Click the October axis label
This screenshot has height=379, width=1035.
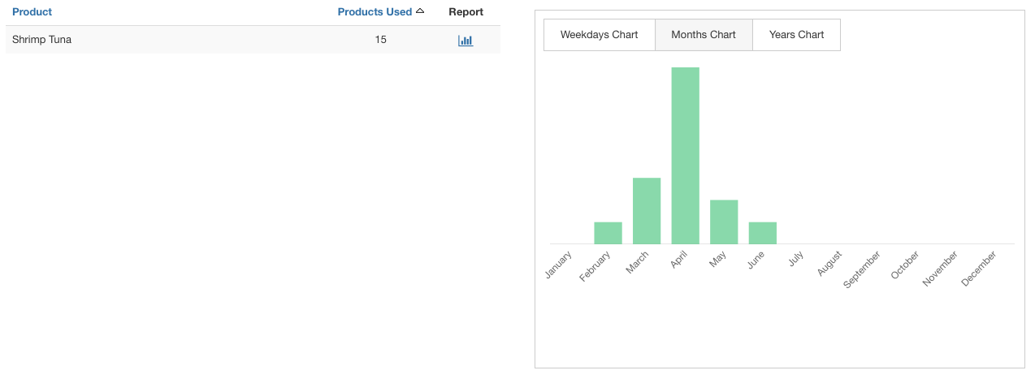tap(905, 265)
